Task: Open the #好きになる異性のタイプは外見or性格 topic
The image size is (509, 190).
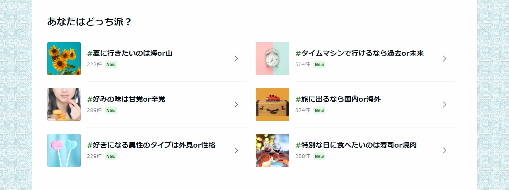Action: point(151,145)
